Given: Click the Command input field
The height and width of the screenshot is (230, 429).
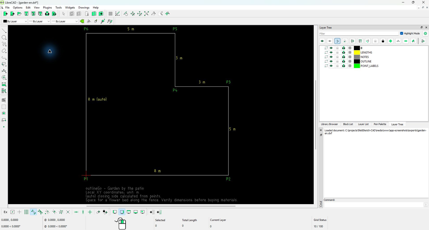Looking at the screenshot, I should pos(374,204).
